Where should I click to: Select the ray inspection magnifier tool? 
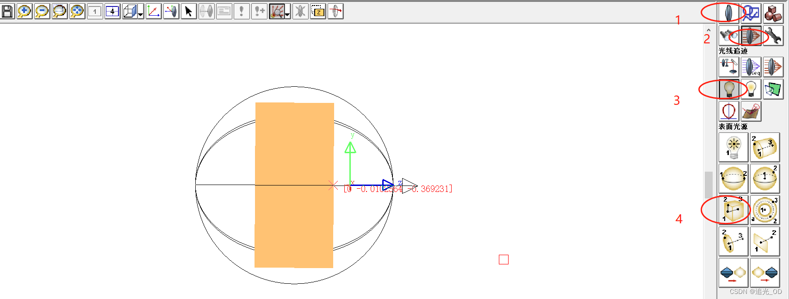(x=276, y=11)
